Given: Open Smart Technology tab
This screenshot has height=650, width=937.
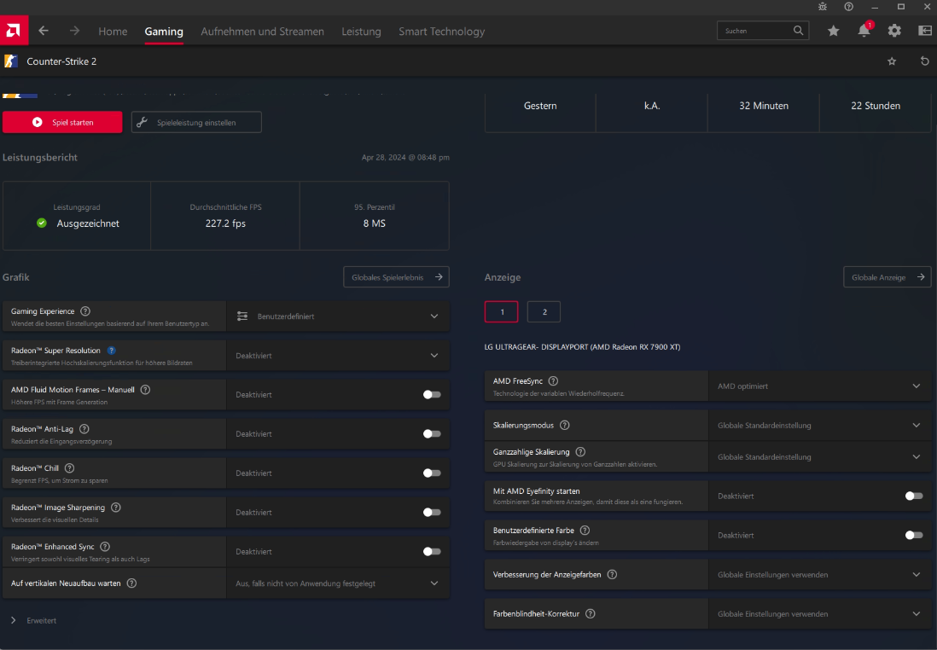Looking at the screenshot, I should point(441,31).
